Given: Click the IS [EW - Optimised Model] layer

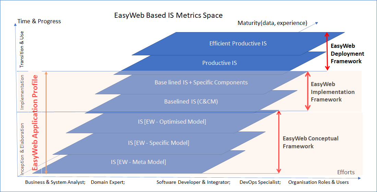Looking at the screenshot, I should click(172, 122).
